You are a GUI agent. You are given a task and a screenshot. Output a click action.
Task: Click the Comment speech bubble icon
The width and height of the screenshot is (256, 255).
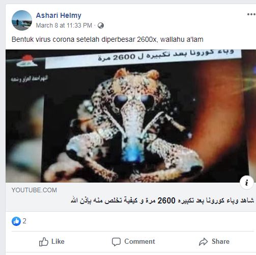116,242
